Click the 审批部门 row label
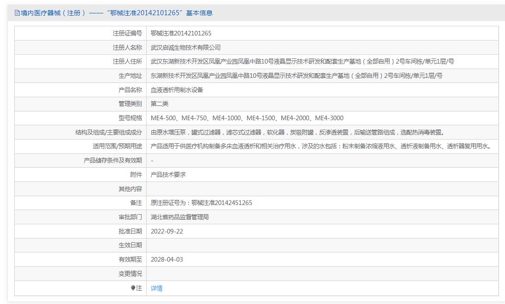505x304 pixels. pyautogui.click(x=130, y=217)
